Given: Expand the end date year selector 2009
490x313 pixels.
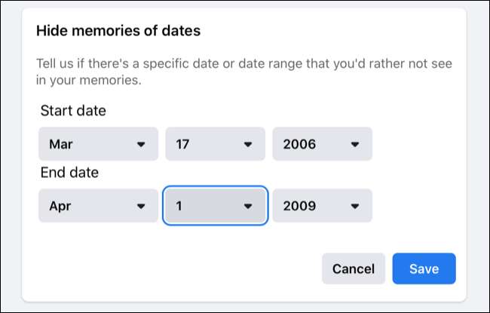Looking at the screenshot, I should 322,206.
